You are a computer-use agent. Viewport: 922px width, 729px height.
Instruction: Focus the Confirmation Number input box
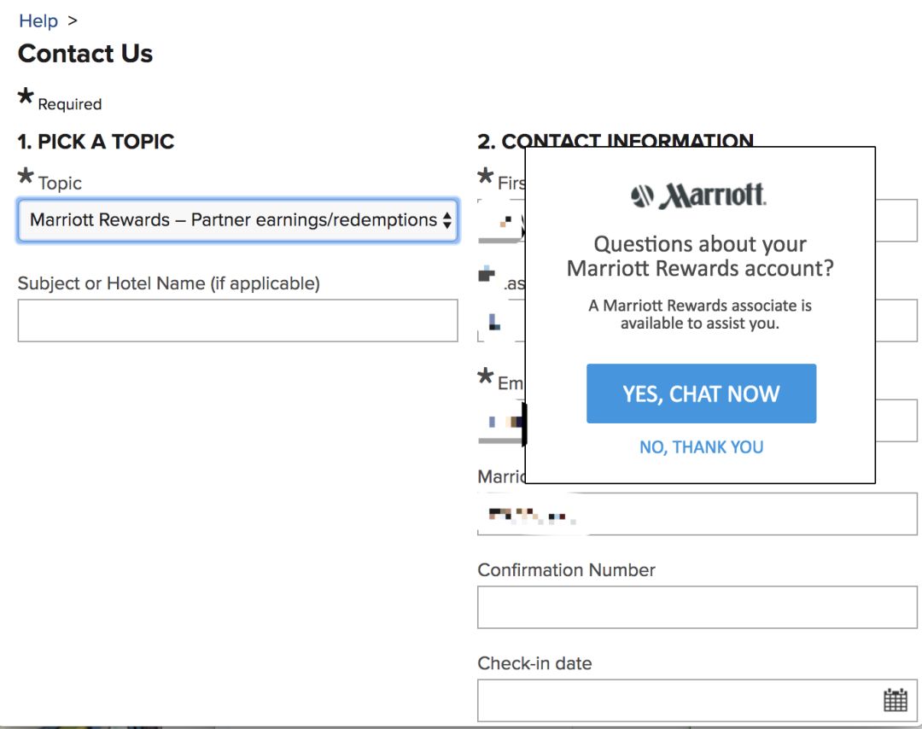697,608
